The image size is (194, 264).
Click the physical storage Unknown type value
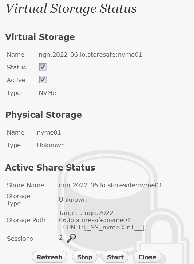[51, 145]
